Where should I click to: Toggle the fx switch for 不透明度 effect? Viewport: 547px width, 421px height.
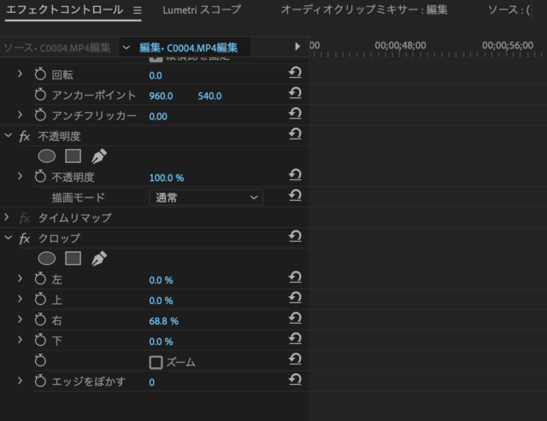click(25, 136)
